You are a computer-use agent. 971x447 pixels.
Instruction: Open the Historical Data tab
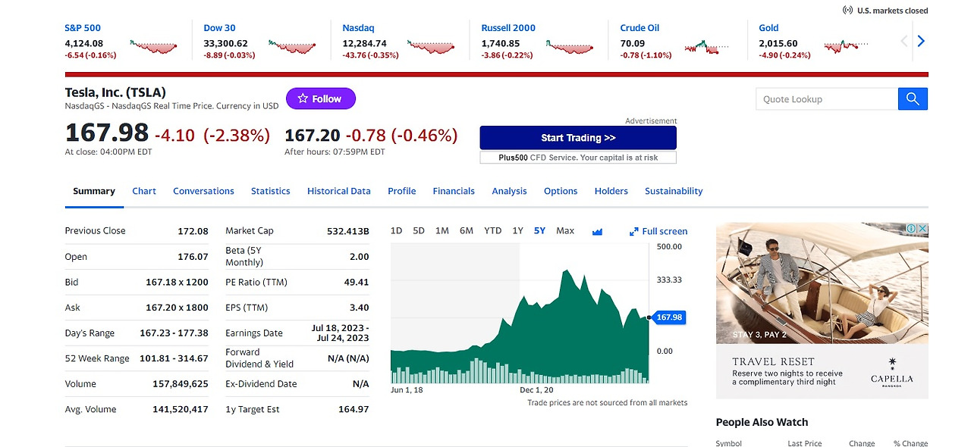338,191
